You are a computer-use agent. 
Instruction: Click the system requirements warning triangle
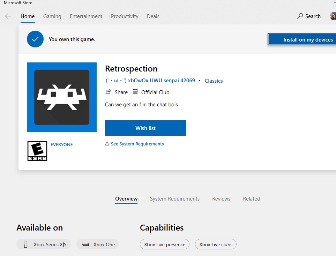tap(107, 144)
